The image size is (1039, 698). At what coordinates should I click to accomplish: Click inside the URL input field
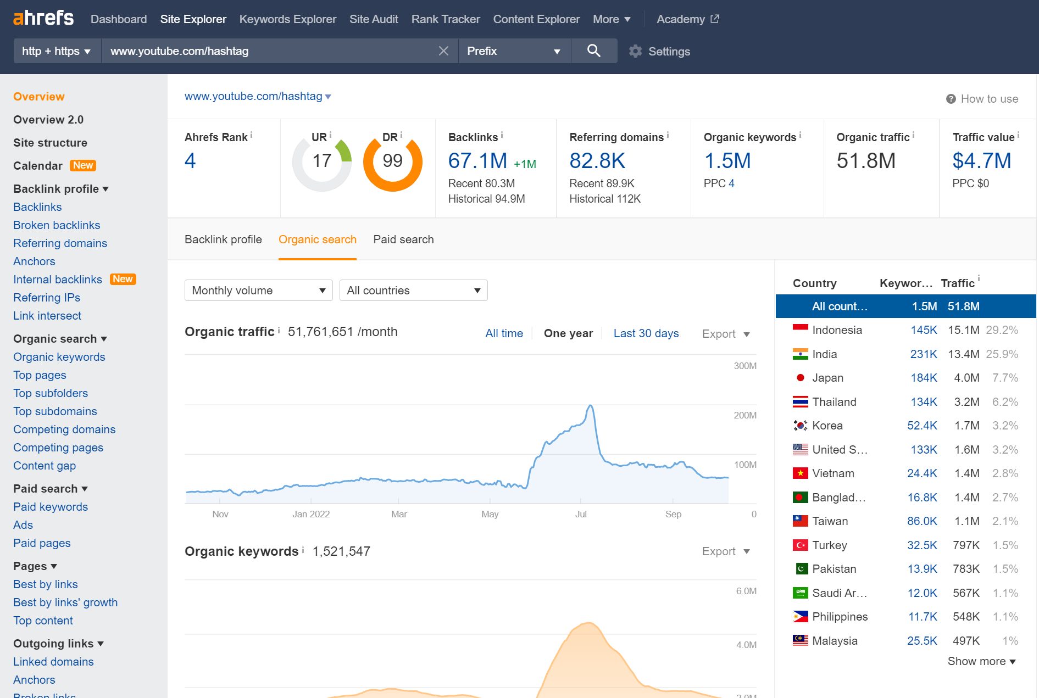pos(269,51)
